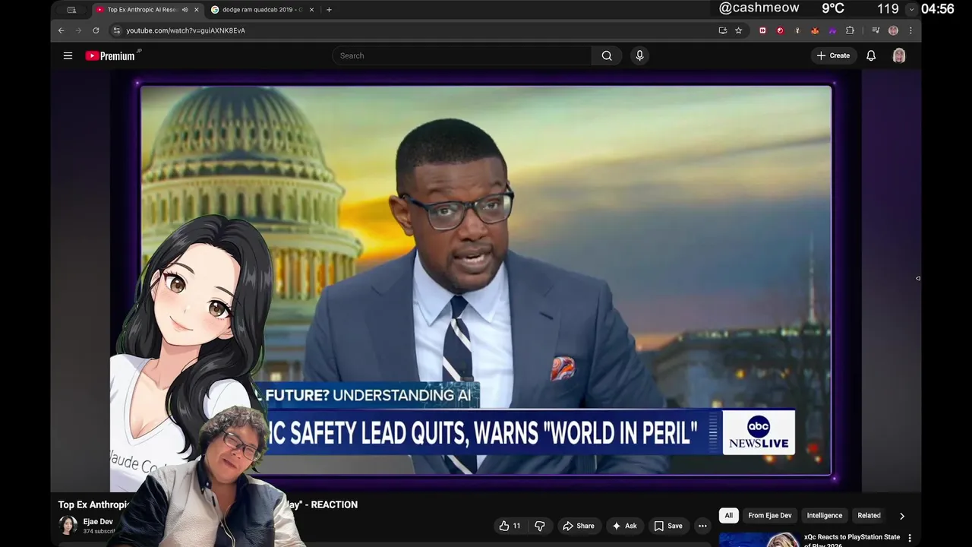Switch to Top Ex Anthropic AI tab
This screenshot has height=547, width=972.
point(141,10)
